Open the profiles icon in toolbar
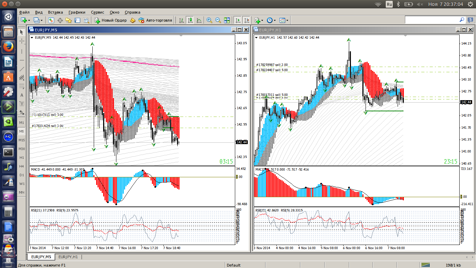The height and width of the screenshot is (268, 476). [36, 20]
